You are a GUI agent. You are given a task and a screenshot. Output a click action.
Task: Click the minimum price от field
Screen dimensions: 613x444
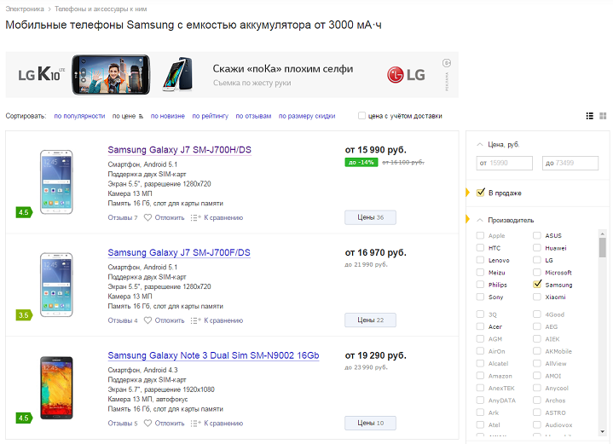coord(505,163)
